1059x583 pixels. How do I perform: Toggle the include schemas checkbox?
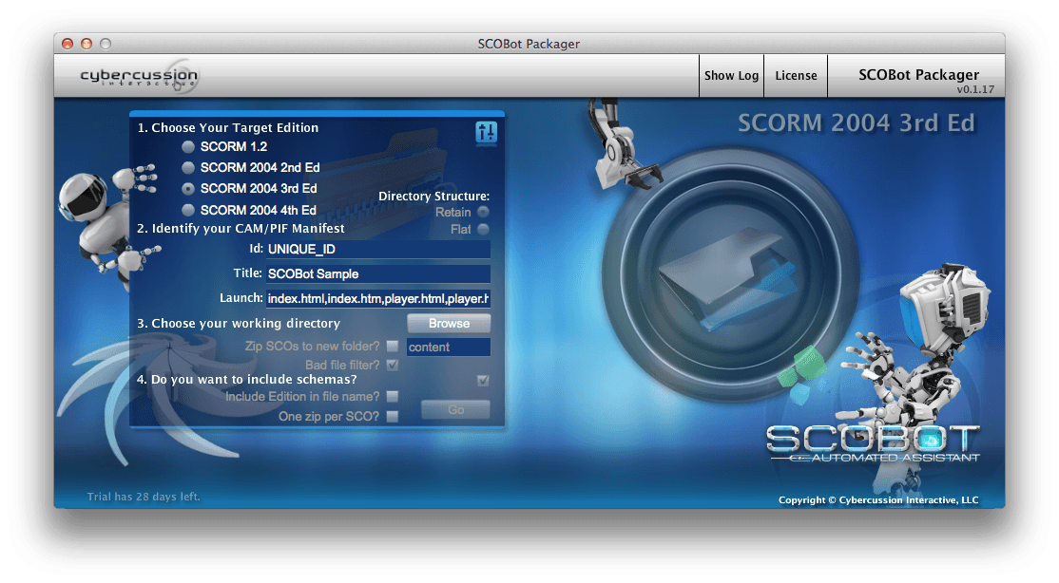483,381
